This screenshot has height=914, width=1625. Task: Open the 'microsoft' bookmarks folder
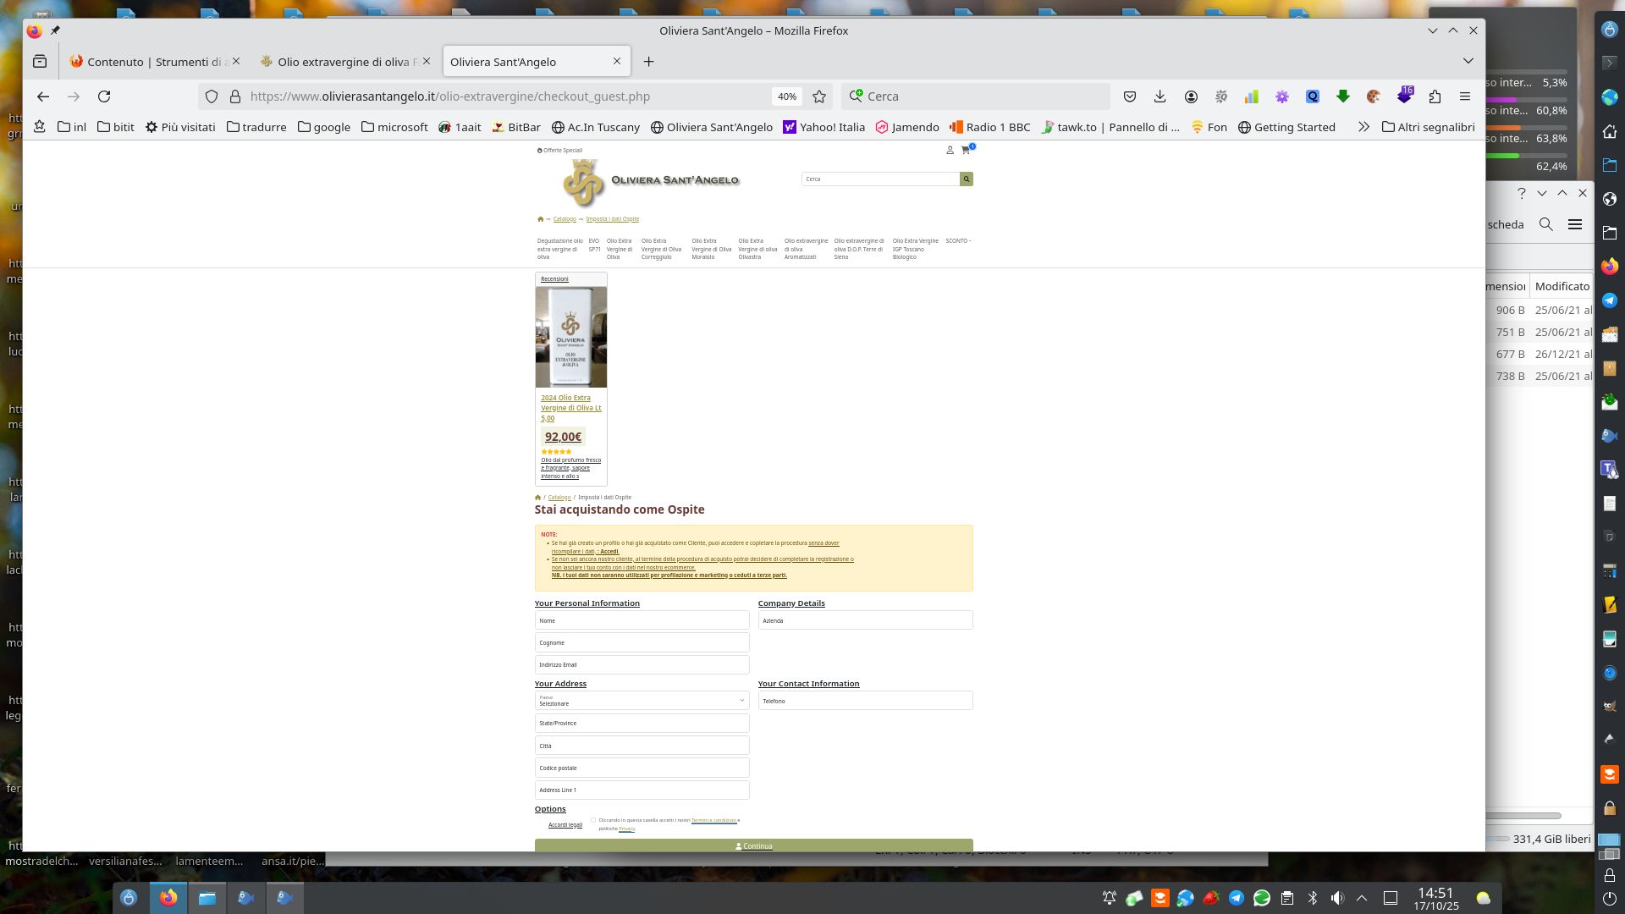click(x=394, y=127)
